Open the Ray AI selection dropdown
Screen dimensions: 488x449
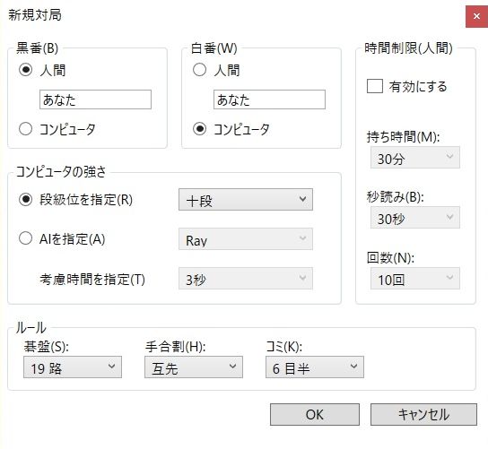[x=246, y=238]
